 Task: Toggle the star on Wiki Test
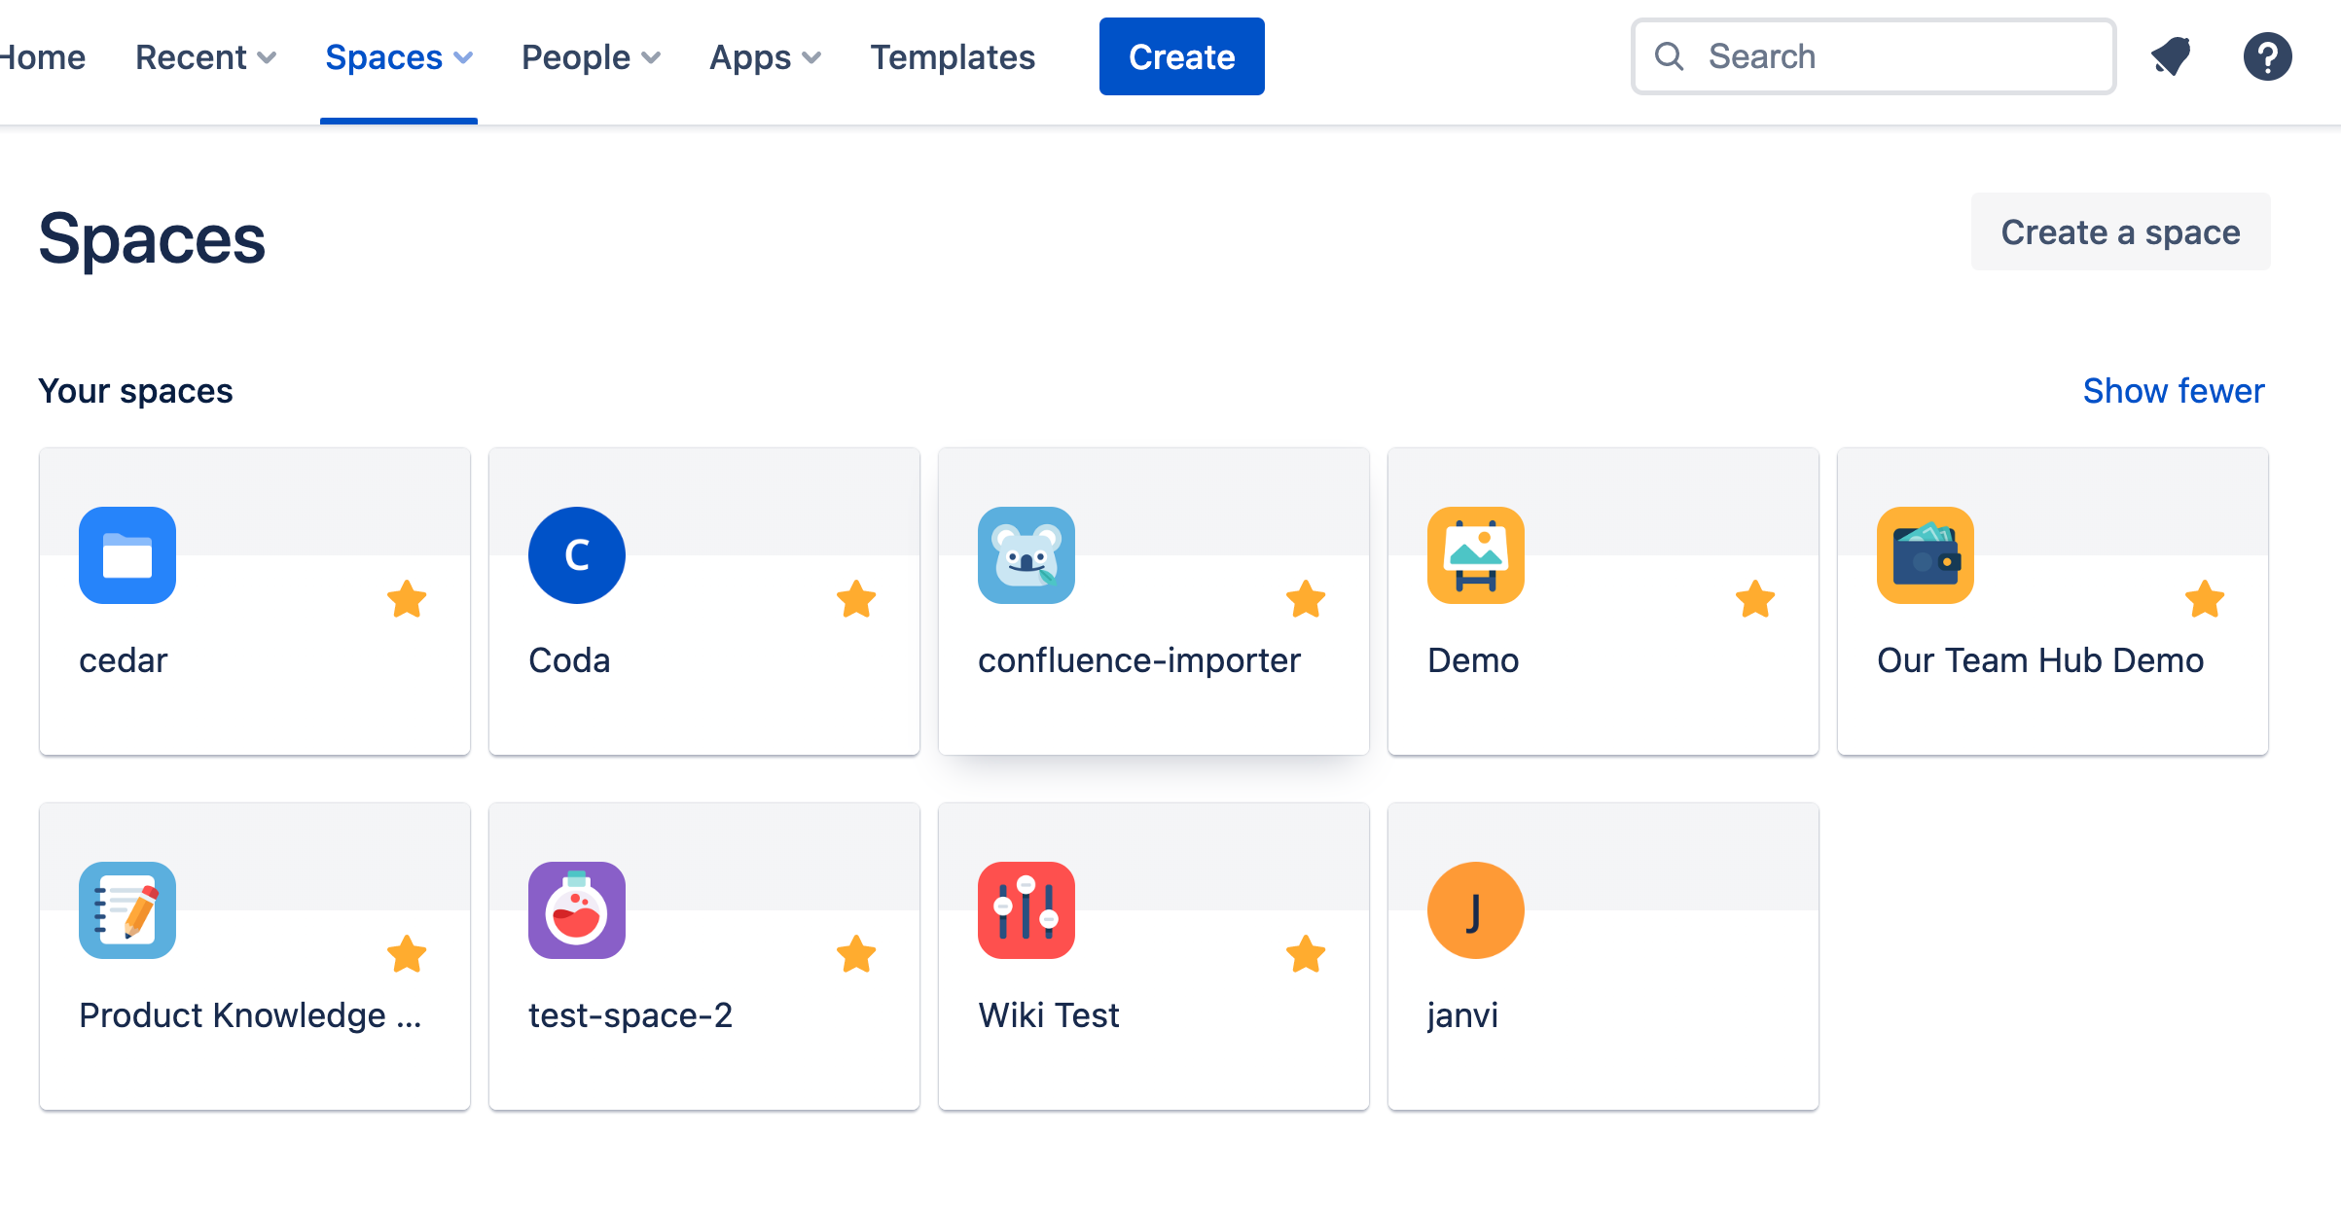click(1306, 954)
